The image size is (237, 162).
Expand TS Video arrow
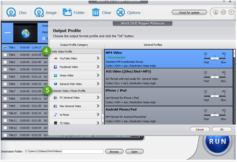coord(98,123)
